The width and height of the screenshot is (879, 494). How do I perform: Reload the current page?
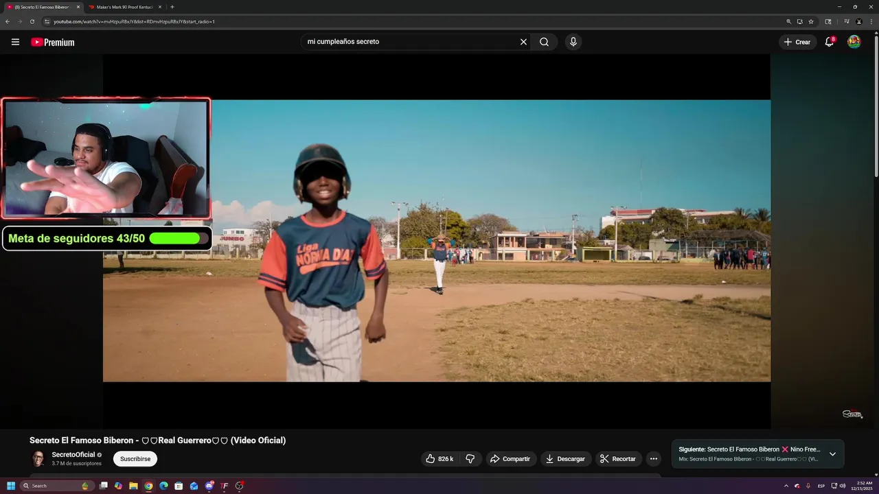(32, 21)
